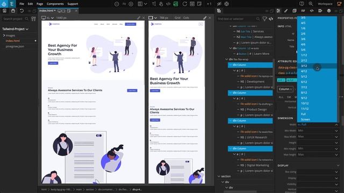344x193 pixels.
Task: Expand the images folder
Action: coord(4,35)
